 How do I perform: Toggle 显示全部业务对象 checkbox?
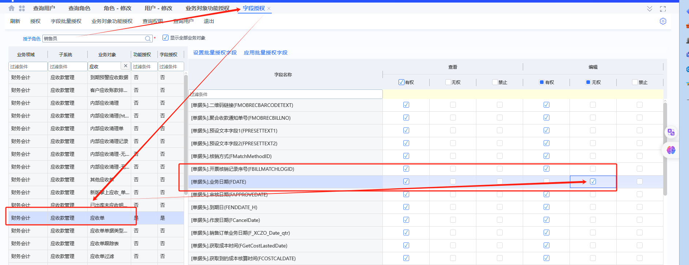pyautogui.click(x=165, y=38)
